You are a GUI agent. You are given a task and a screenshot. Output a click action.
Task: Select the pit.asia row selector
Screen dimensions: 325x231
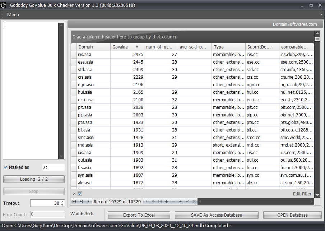pos(74,107)
